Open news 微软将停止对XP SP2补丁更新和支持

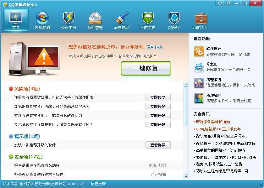click(226, 143)
